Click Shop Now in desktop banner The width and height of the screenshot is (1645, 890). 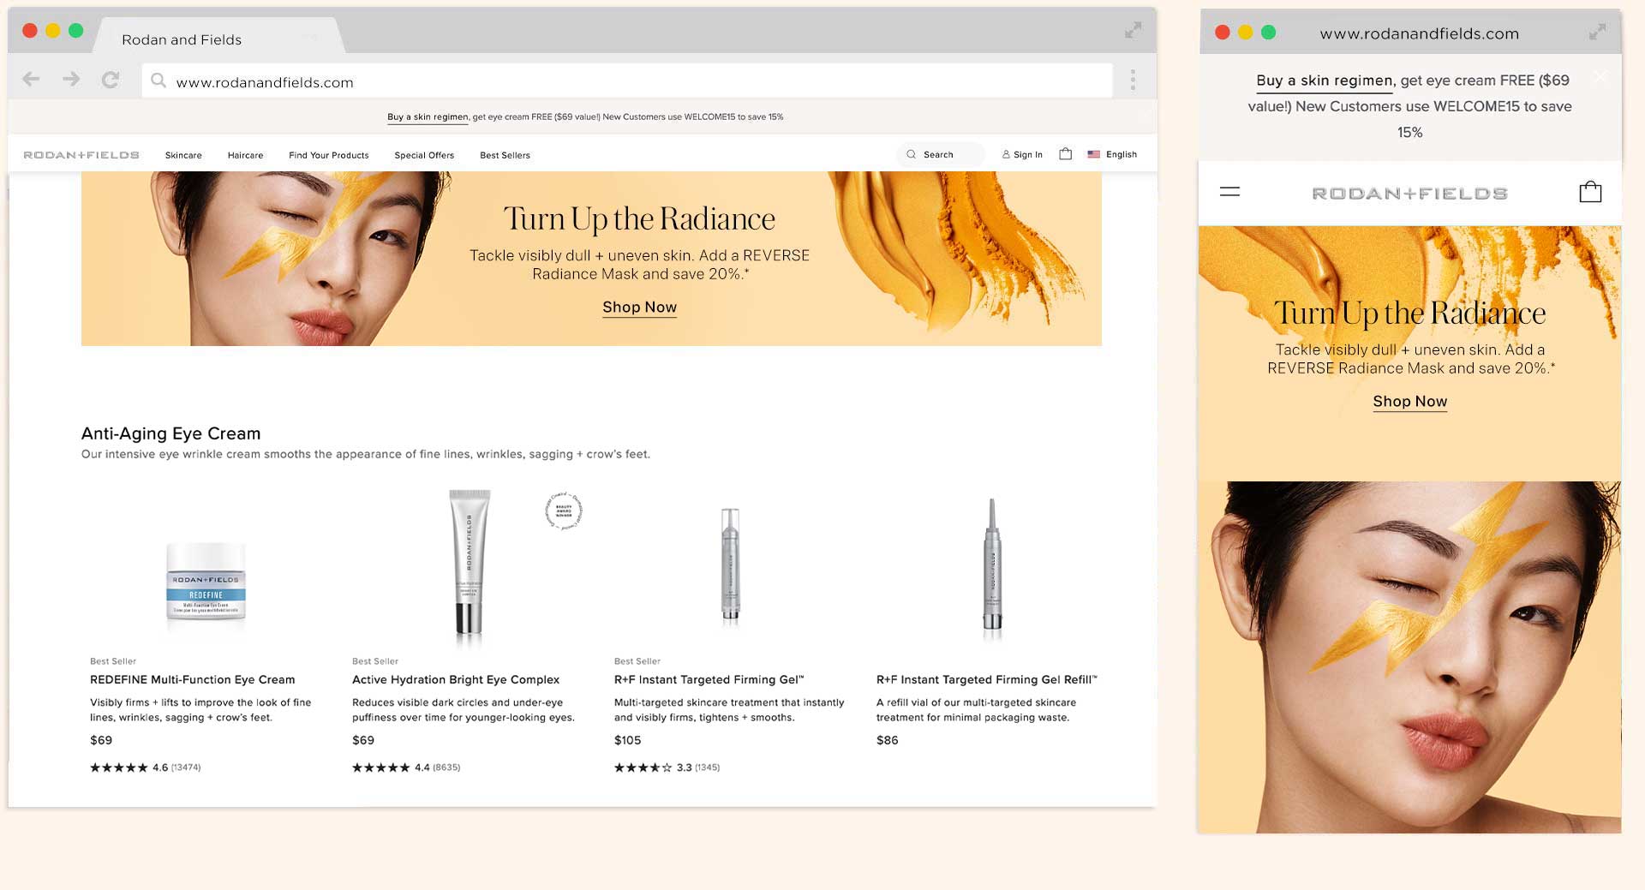[639, 308]
